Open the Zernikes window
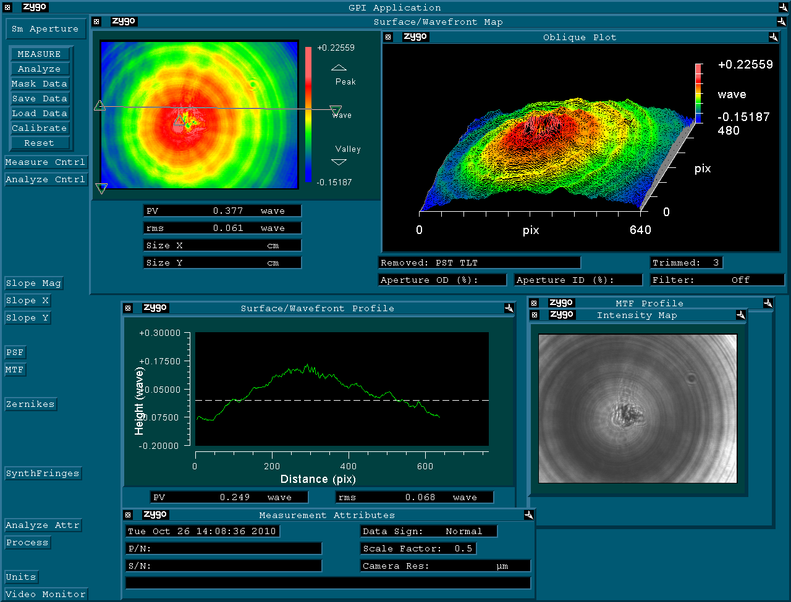The width and height of the screenshot is (791, 602). click(30, 404)
